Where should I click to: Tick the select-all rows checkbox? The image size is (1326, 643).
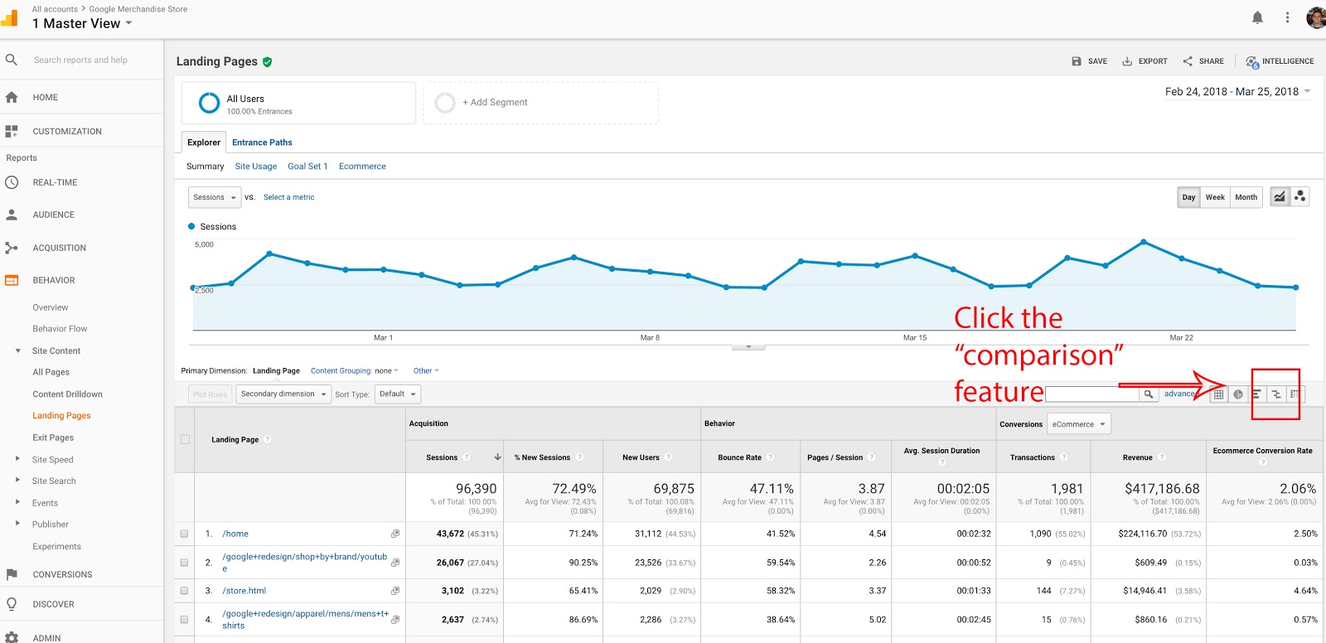point(185,439)
